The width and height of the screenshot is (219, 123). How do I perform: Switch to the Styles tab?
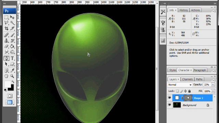tap(172, 70)
